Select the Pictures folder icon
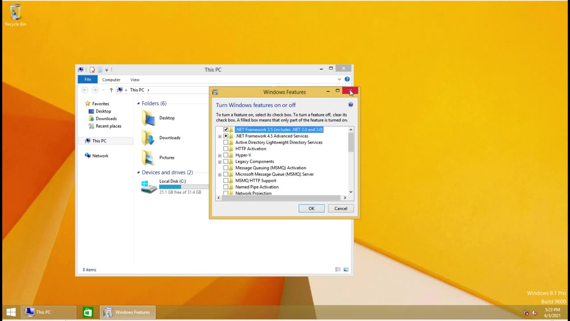The height and width of the screenshot is (321, 570). click(x=148, y=157)
